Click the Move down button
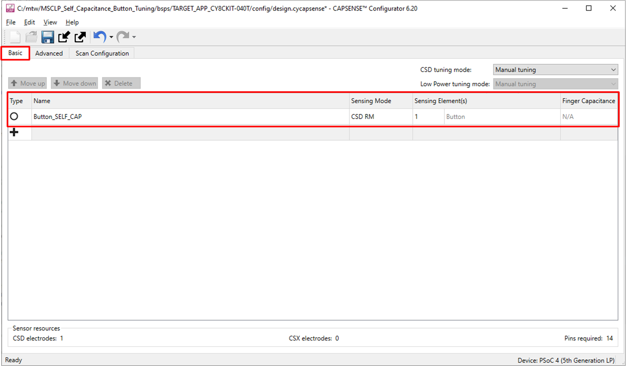This screenshot has width=626, height=366. 74,83
